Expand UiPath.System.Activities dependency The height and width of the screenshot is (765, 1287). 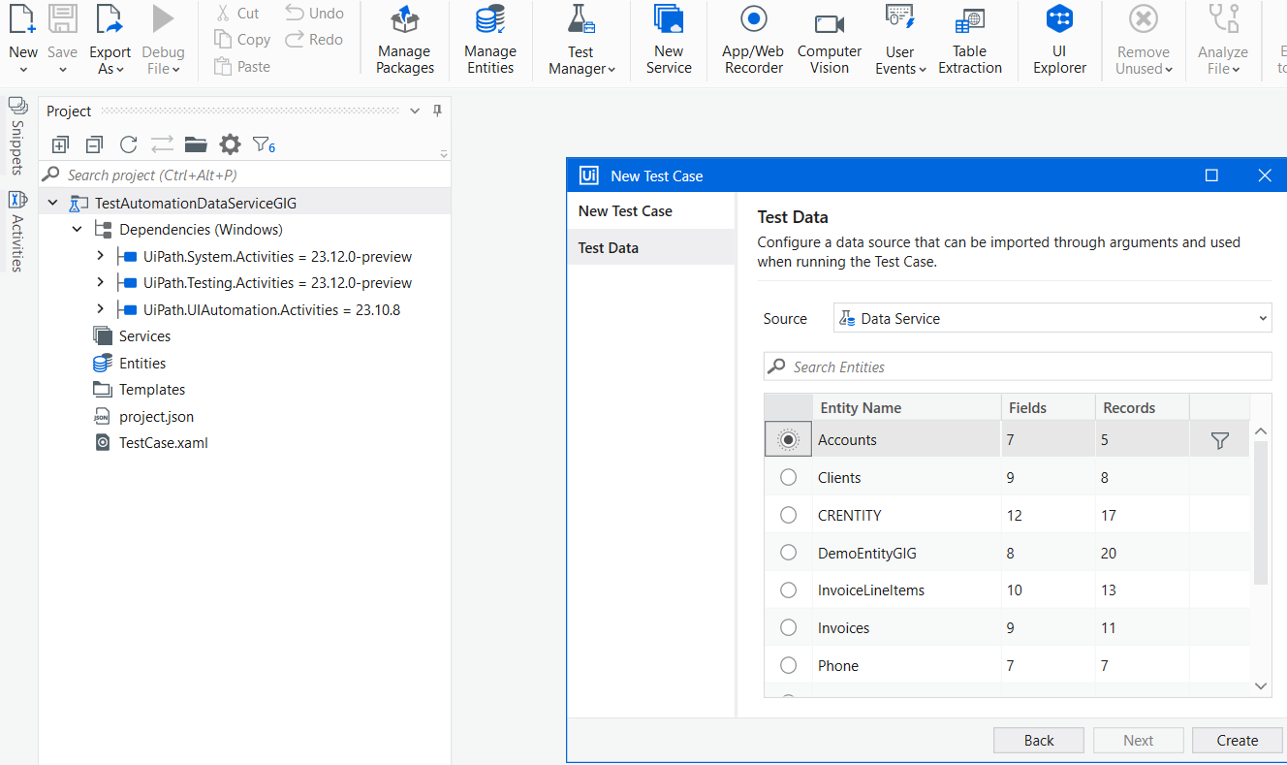point(100,256)
